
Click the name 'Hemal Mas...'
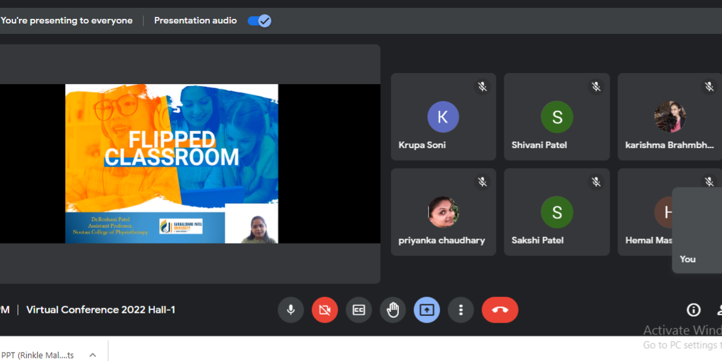point(649,240)
